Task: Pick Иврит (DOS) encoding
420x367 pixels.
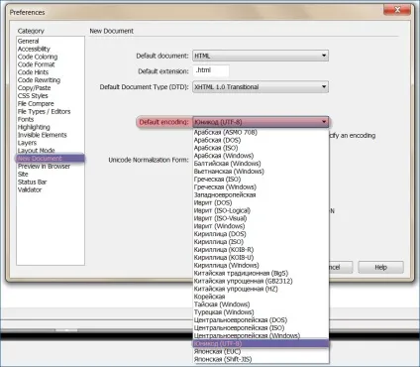Action: (261, 202)
